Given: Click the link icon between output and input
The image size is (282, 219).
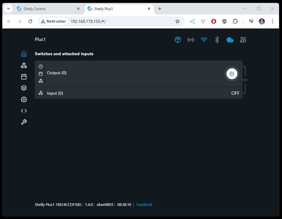Looking at the screenshot, I should coord(245,80).
